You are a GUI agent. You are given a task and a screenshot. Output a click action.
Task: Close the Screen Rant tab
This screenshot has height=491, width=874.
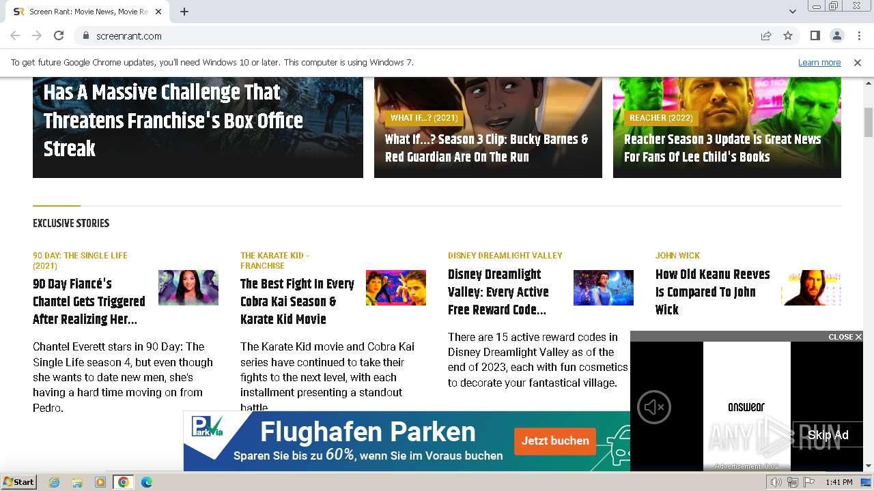click(x=158, y=12)
